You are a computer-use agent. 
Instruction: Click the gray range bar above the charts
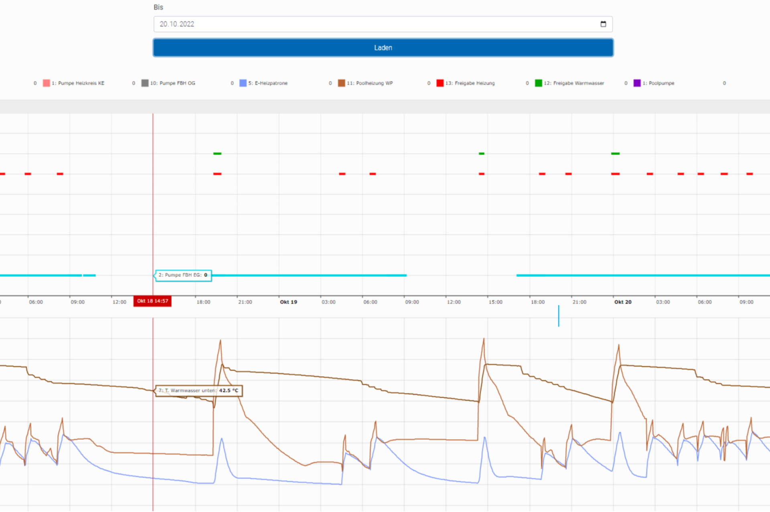385,106
